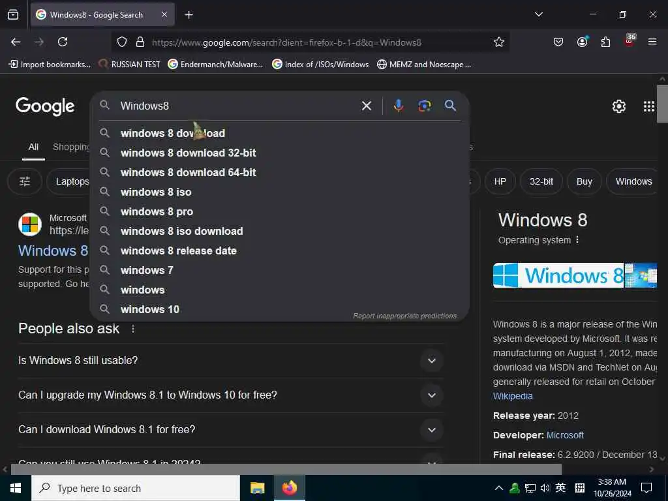The image size is (668, 501).
Task: Open a new tab with plus icon
Action: [189, 15]
